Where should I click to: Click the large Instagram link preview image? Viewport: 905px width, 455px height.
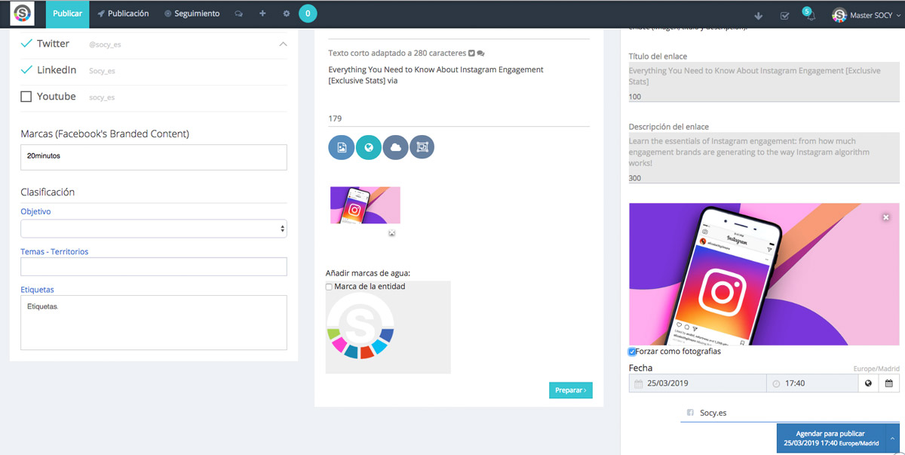[x=764, y=274]
